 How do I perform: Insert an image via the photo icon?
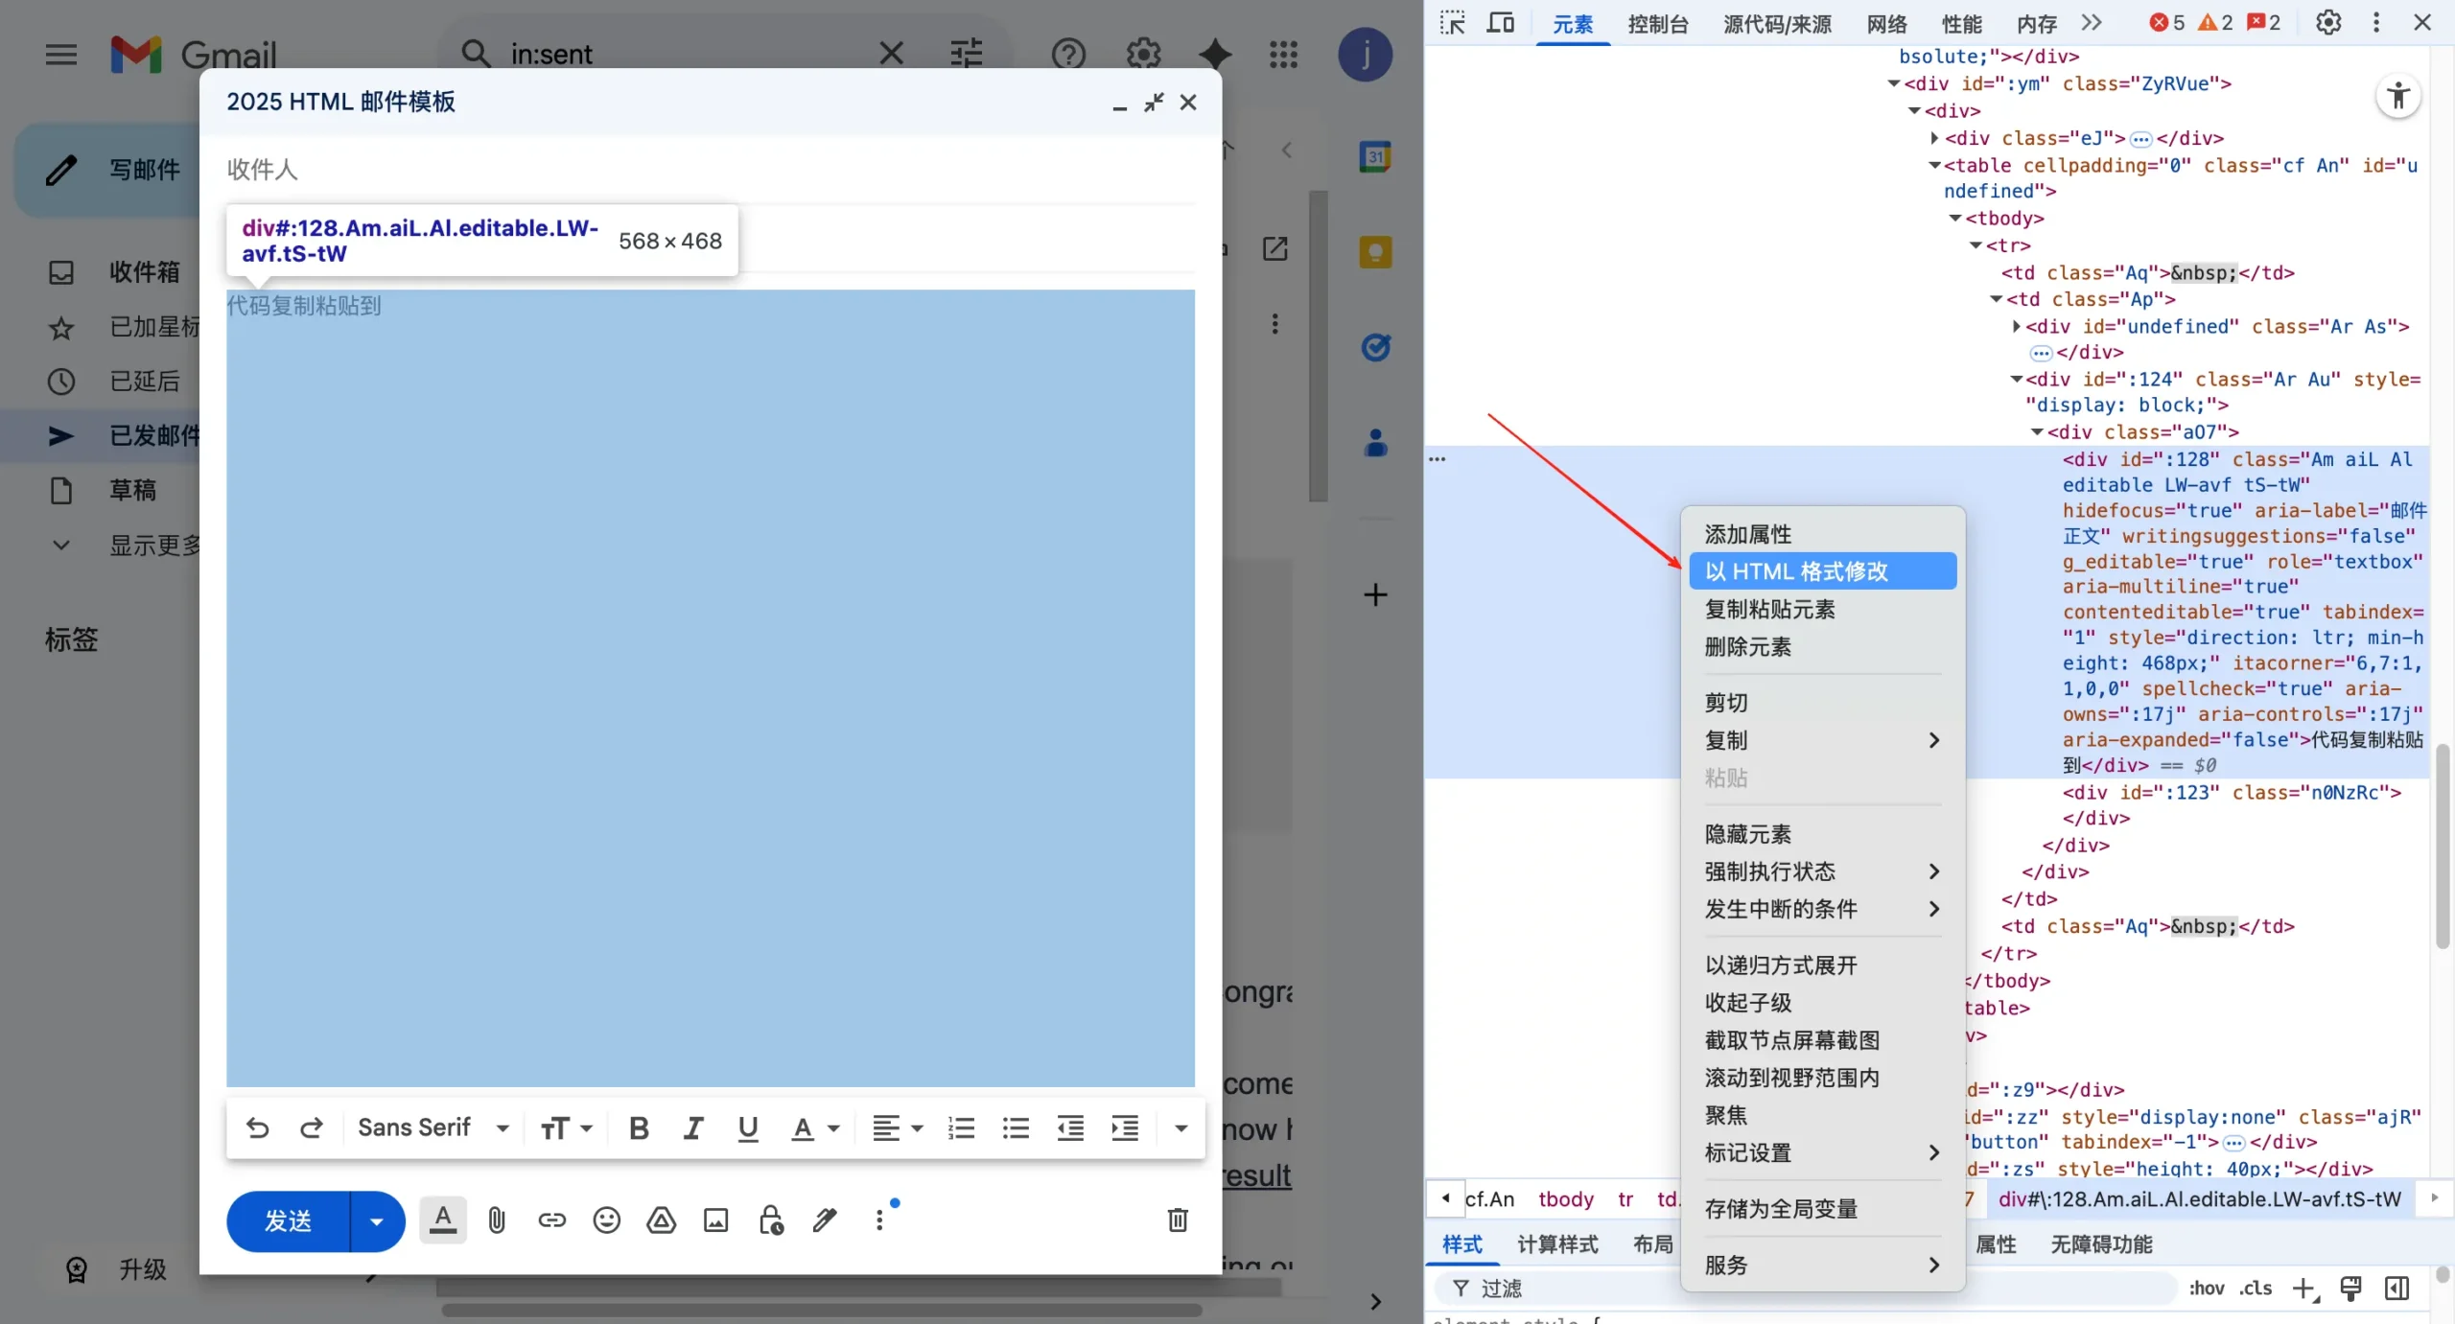[714, 1219]
